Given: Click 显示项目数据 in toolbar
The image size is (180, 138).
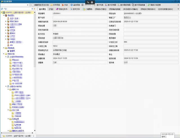Looking at the screenshot, I should [x=138, y=5].
